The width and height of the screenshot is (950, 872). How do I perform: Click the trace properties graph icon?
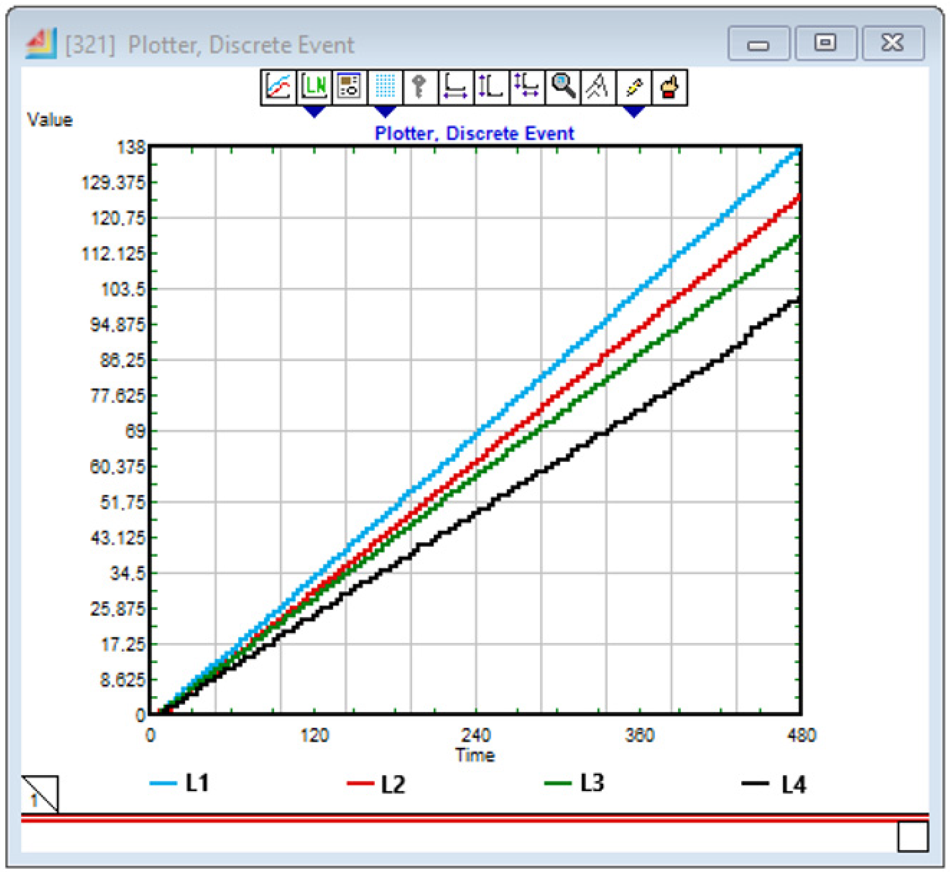[x=278, y=87]
